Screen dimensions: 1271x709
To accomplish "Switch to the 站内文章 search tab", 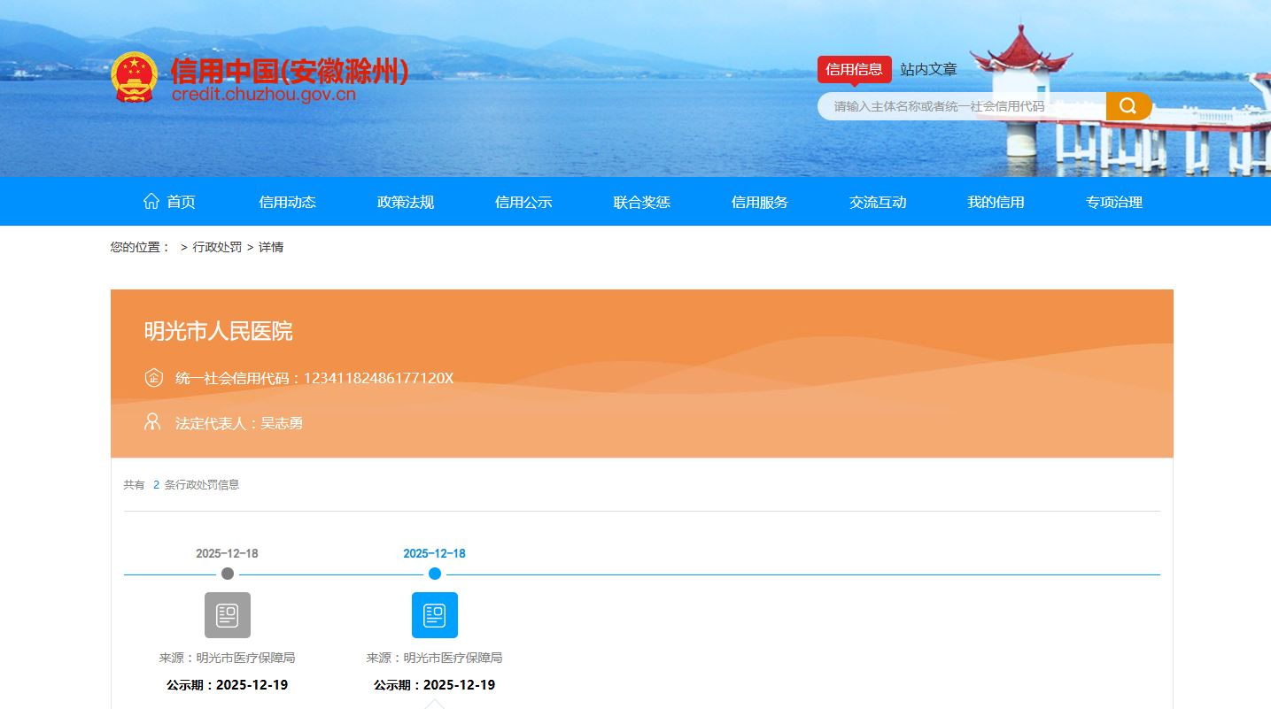I will click(929, 69).
